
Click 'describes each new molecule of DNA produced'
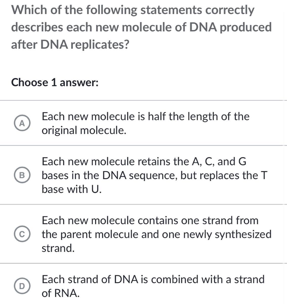coord(141,27)
